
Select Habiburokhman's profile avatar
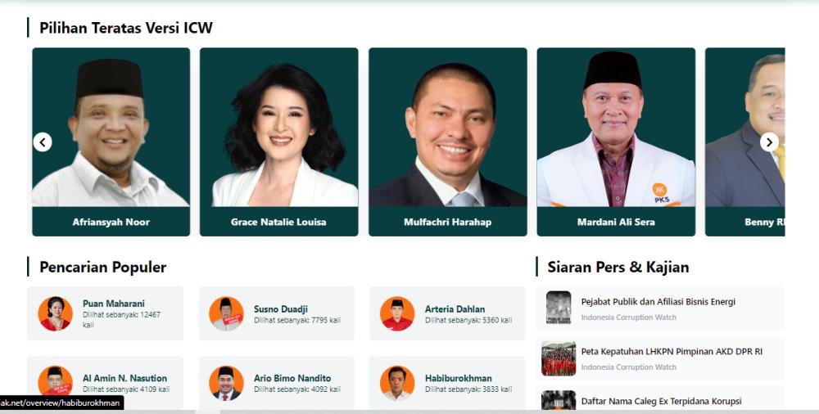pyautogui.click(x=397, y=383)
